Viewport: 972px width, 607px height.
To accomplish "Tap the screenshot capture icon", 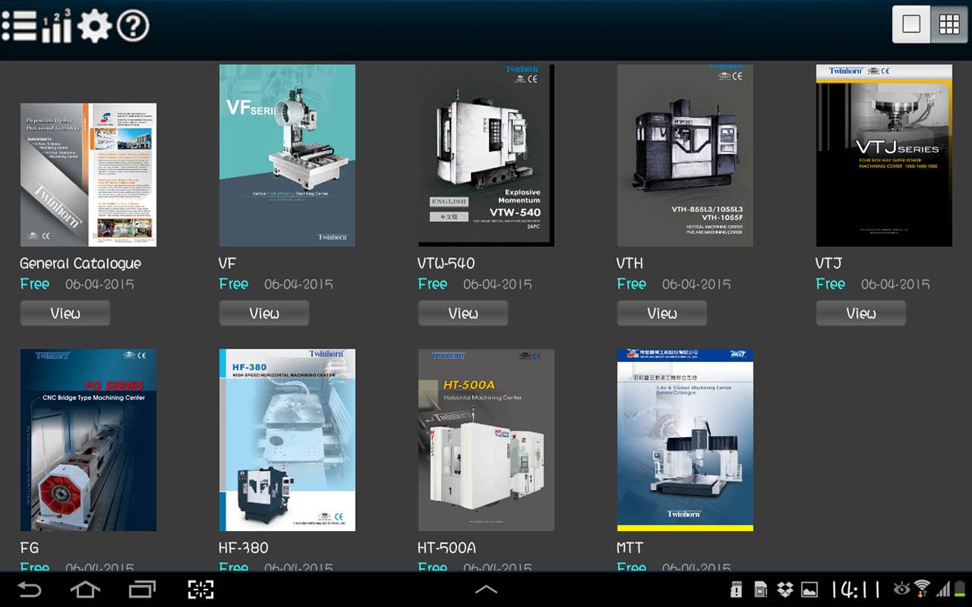I will [x=200, y=590].
